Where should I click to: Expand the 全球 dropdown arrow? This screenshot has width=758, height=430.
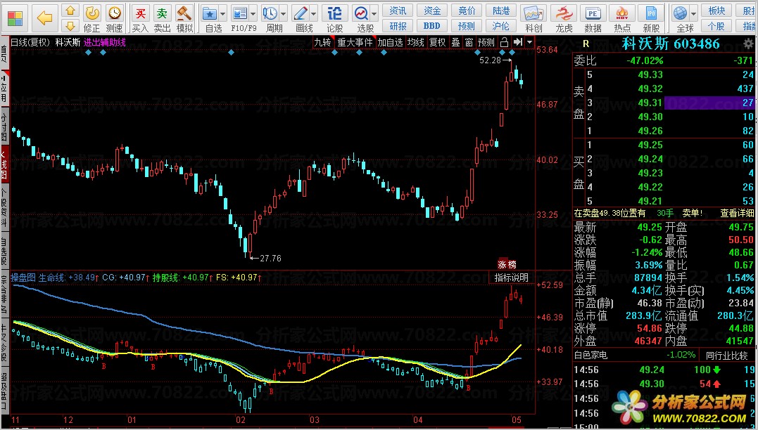coord(693,13)
